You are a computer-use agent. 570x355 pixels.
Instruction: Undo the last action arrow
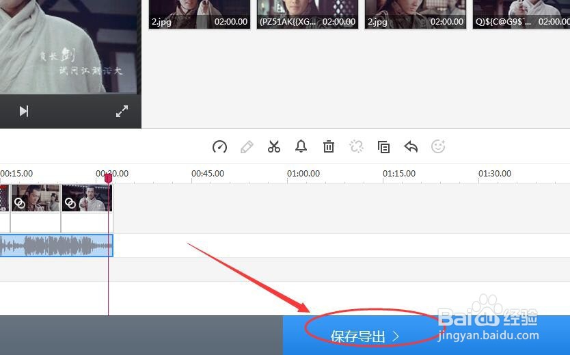tap(411, 146)
